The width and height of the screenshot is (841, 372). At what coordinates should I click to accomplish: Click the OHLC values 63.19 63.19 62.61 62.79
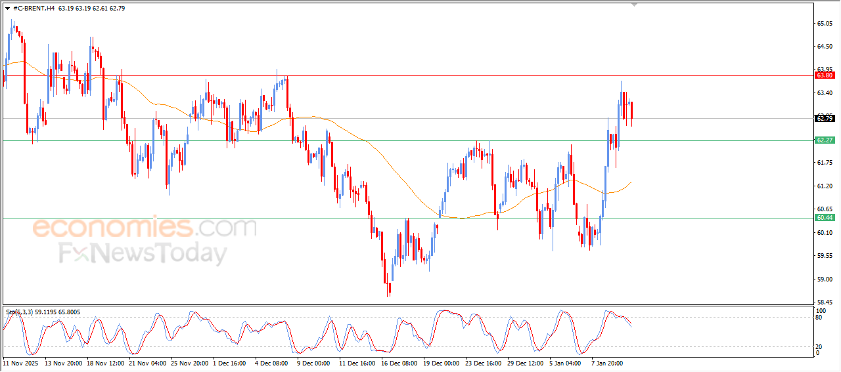[x=92, y=9]
